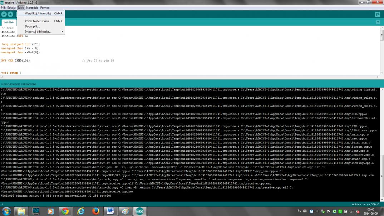
Task: Click the on-screen keyboard tray icon
Action: (x=305, y=211)
